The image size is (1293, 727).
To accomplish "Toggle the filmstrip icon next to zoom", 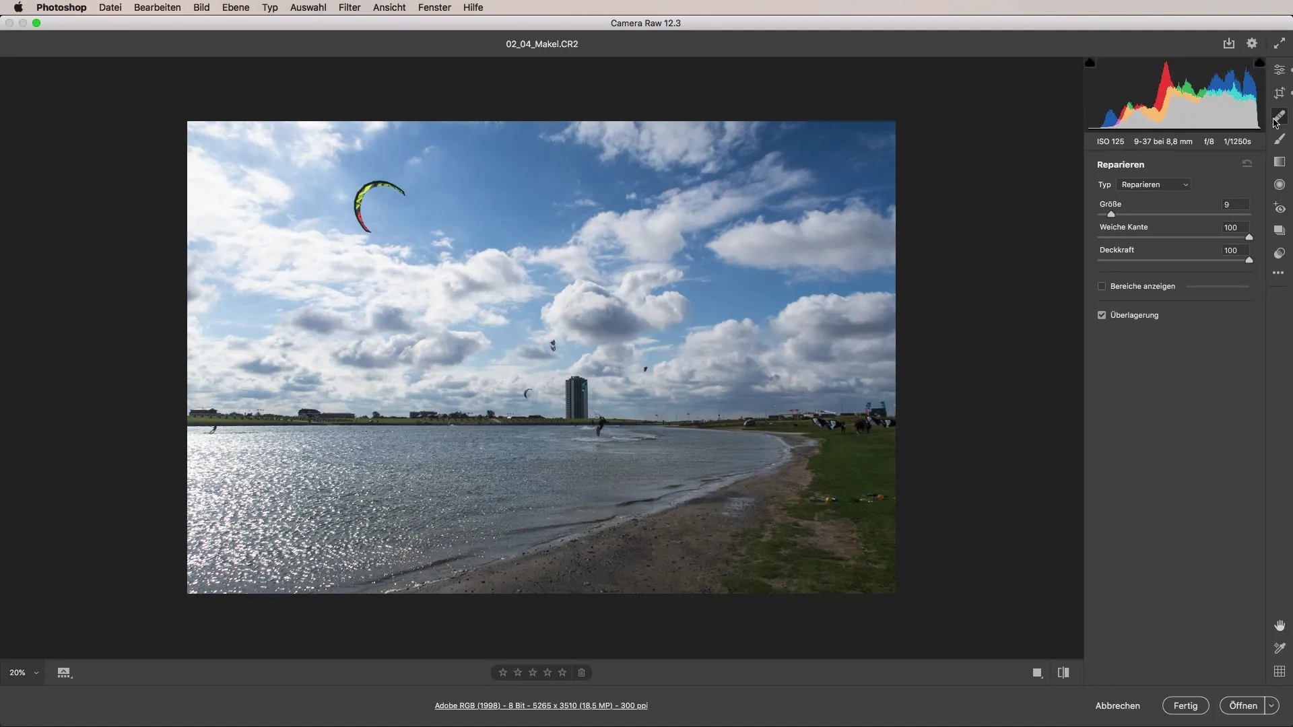I will point(64,672).
